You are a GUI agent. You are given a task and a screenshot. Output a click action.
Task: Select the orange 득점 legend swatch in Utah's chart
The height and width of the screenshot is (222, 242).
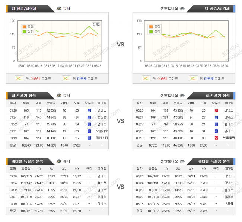point(25,27)
